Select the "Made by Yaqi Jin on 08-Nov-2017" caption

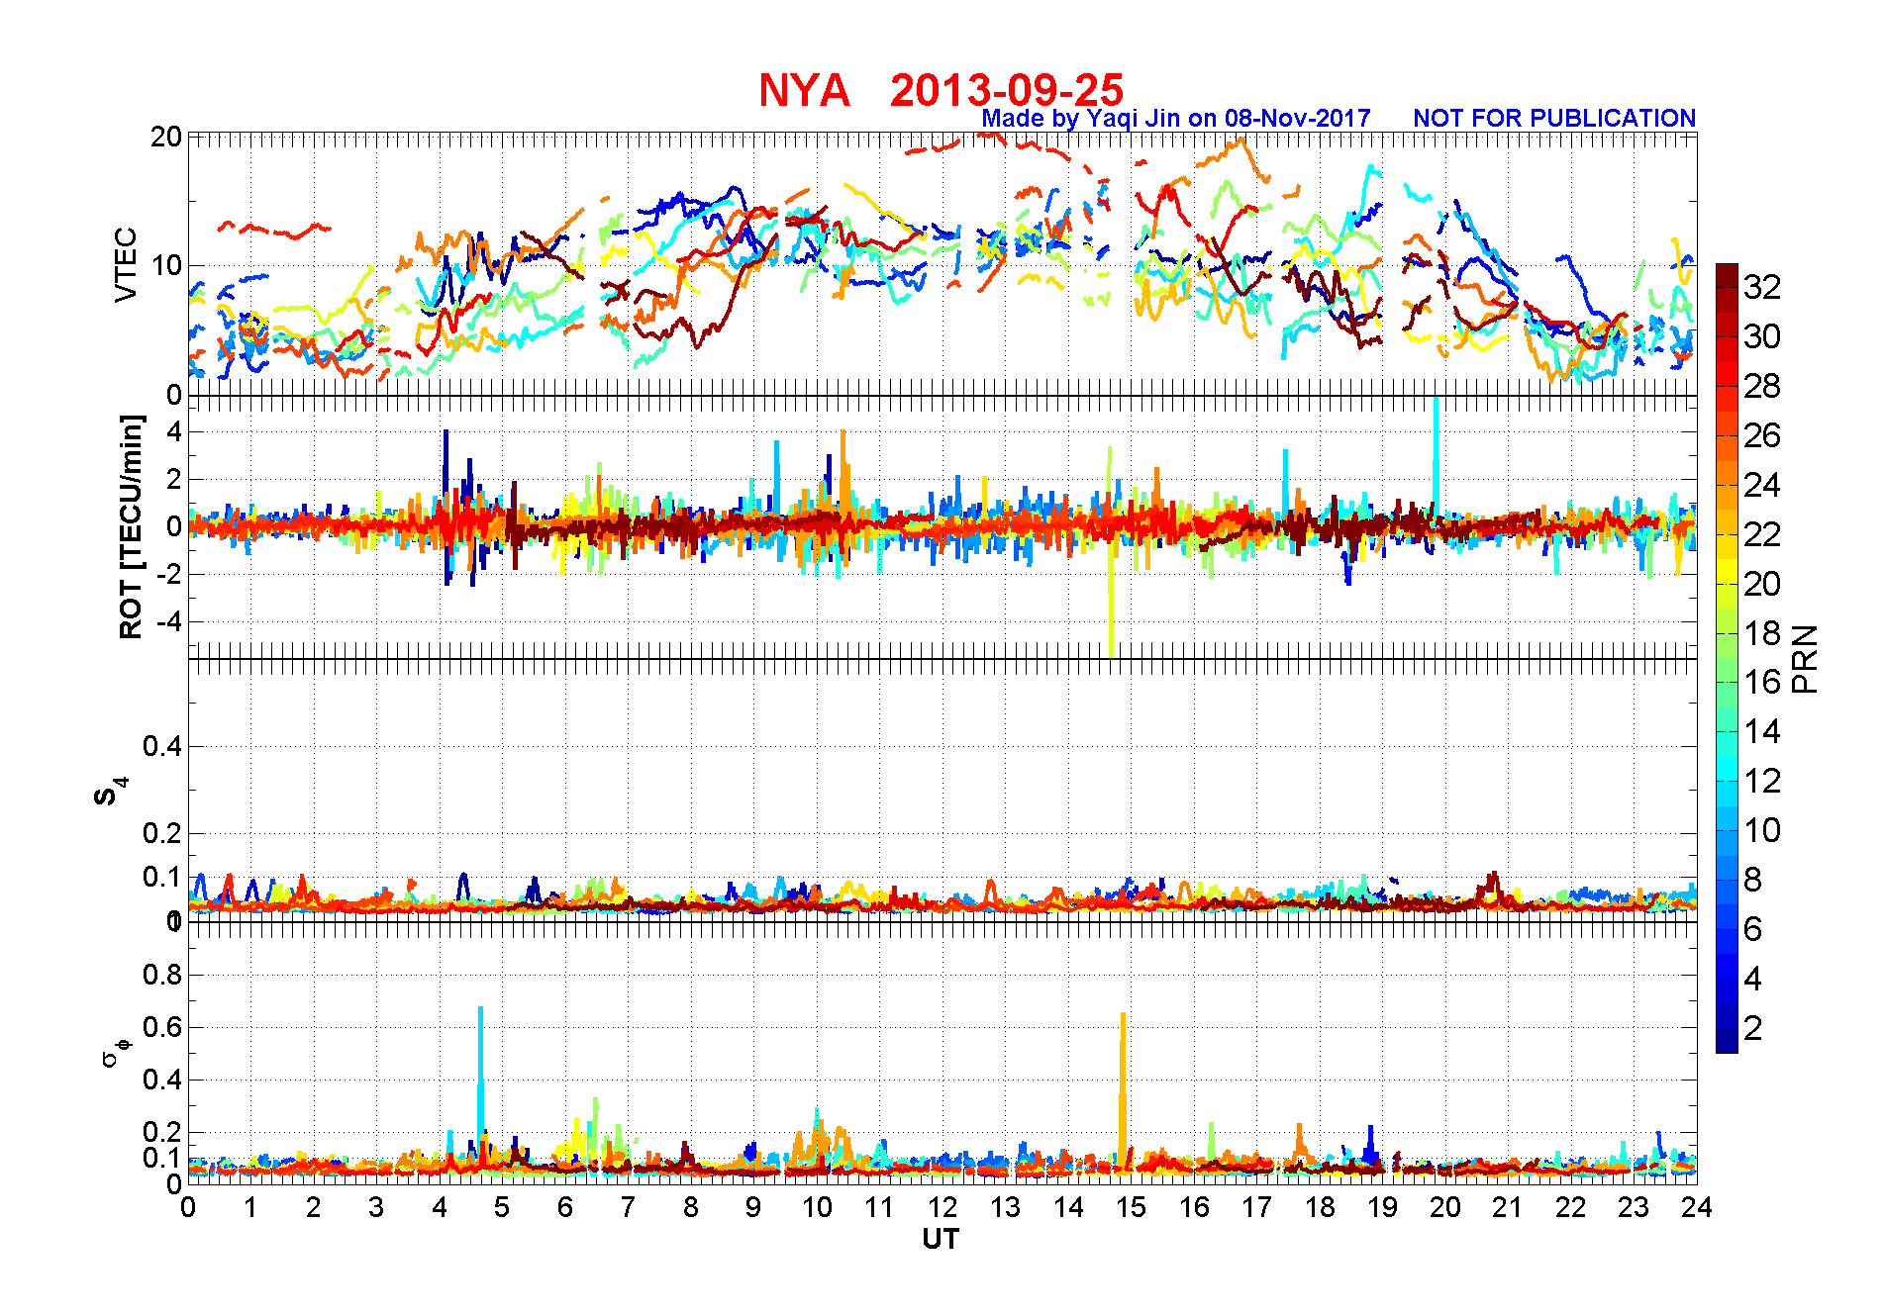pyautogui.click(x=1176, y=119)
